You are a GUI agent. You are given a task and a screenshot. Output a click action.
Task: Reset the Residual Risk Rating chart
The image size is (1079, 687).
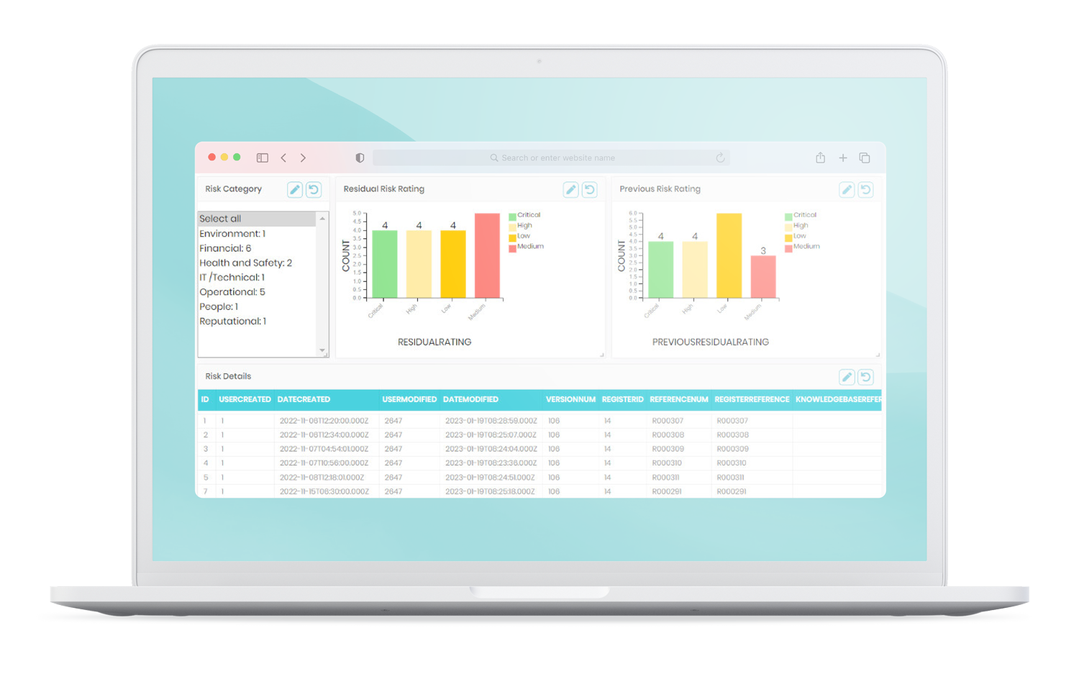pyautogui.click(x=590, y=190)
